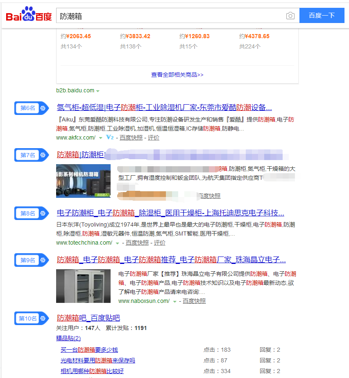Open 查看全部相关商品 link
Screen dimensions: 349x378
177,75
